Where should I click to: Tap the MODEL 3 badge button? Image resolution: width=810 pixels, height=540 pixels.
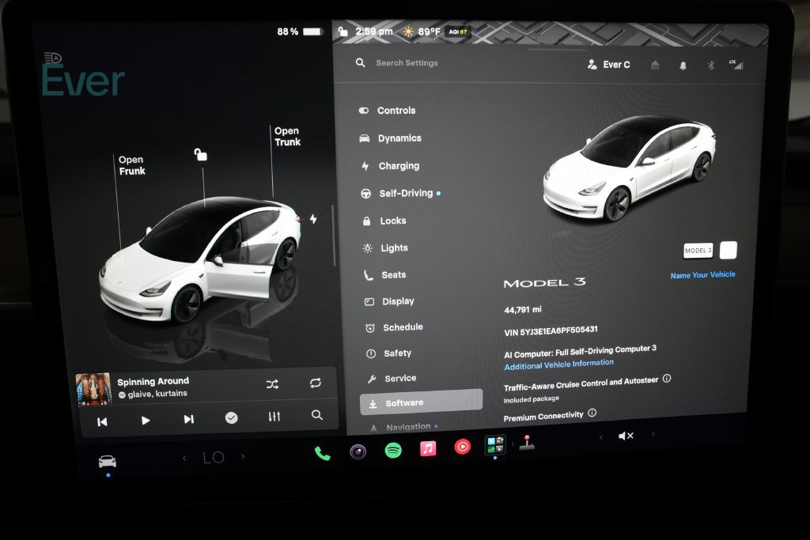click(x=698, y=251)
